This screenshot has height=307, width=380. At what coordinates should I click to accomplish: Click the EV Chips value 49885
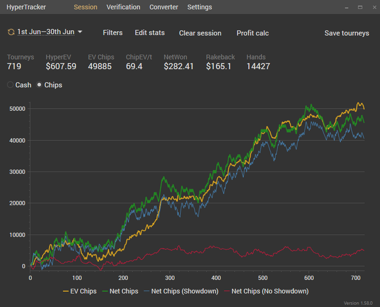(x=100, y=66)
